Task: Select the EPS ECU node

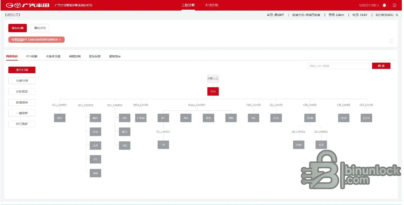Action: 125,118
